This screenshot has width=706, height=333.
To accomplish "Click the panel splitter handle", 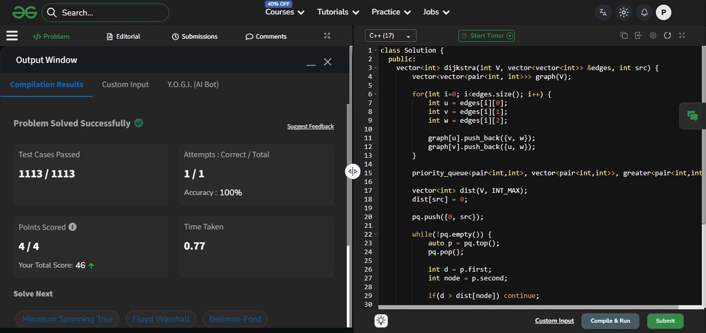I will 353,171.
